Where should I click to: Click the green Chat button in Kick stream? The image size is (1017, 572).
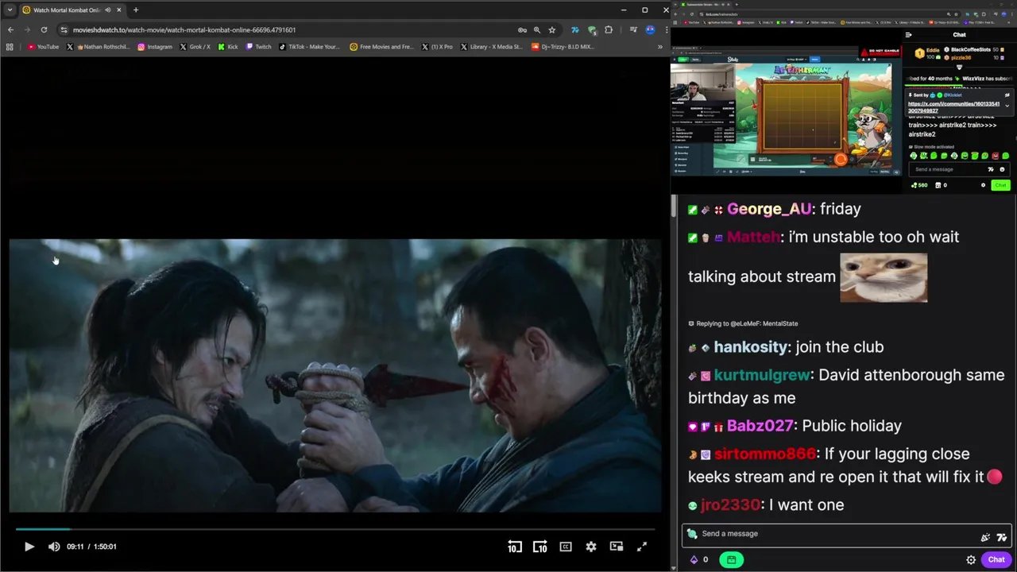(1000, 185)
